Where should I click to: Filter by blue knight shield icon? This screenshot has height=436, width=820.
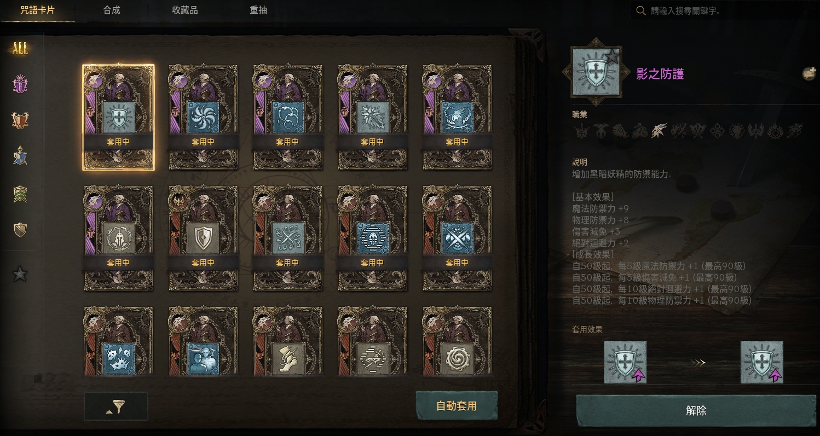click(20, 156)
